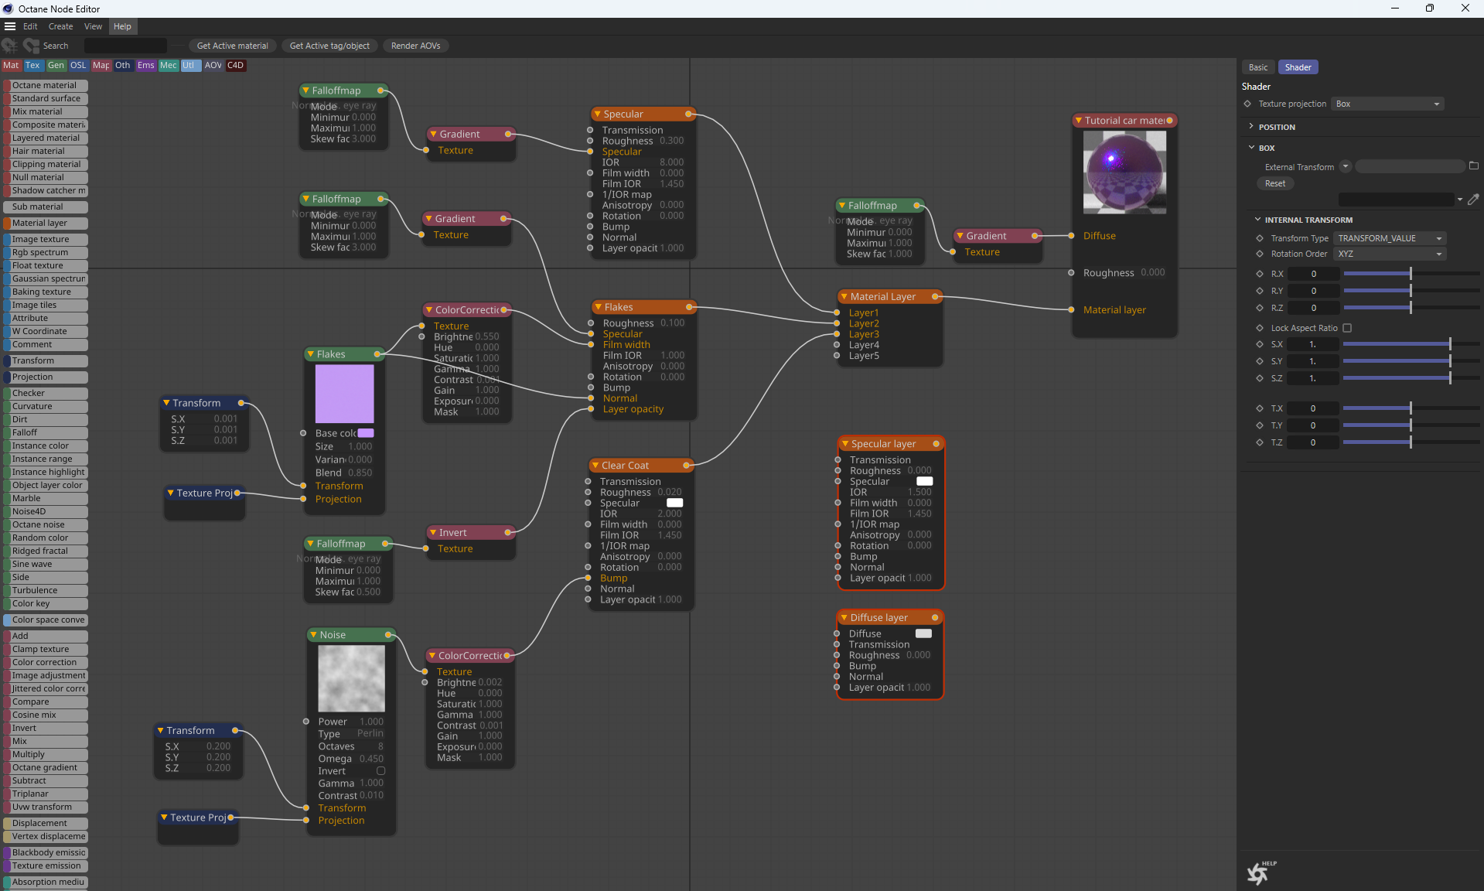The image size is (1484, 891).
Task: Click the Cinema 4D app icon in title bar
Action: click(x=9, y=9)
